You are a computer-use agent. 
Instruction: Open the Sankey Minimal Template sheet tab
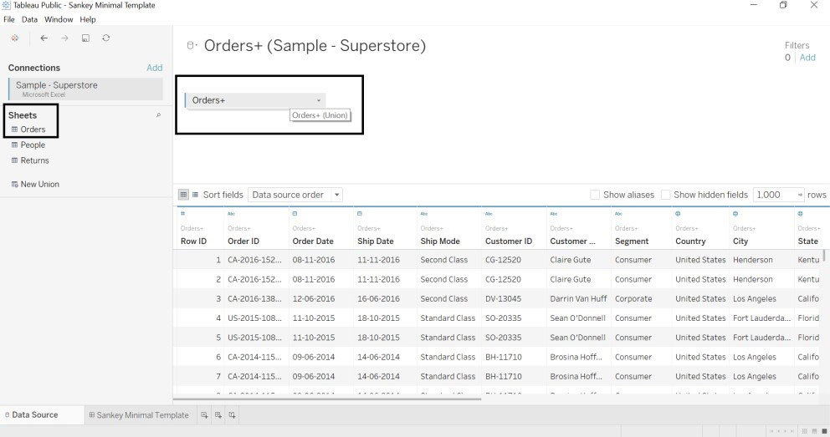tap(139, 414)
